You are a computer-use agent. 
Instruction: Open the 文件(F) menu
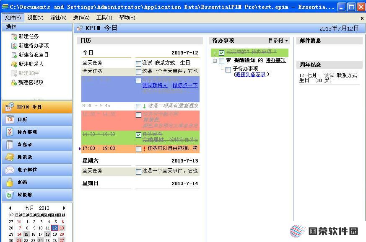13,18
